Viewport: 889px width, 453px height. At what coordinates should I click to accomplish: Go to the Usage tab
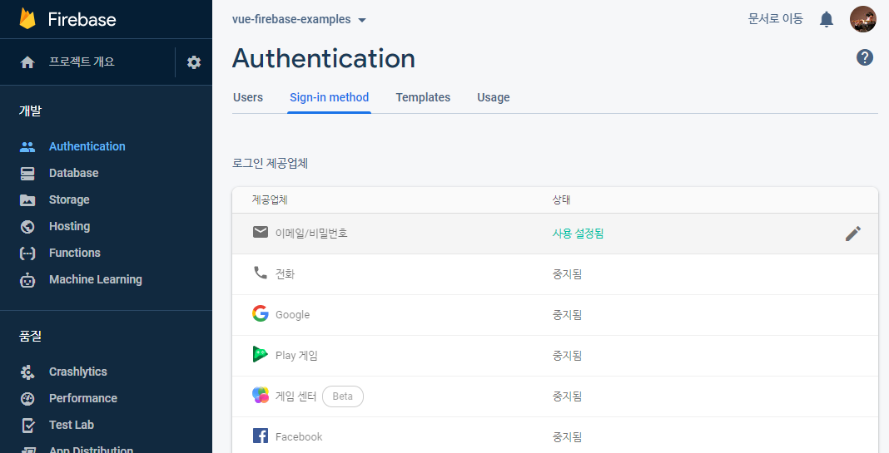click(494, 97)
